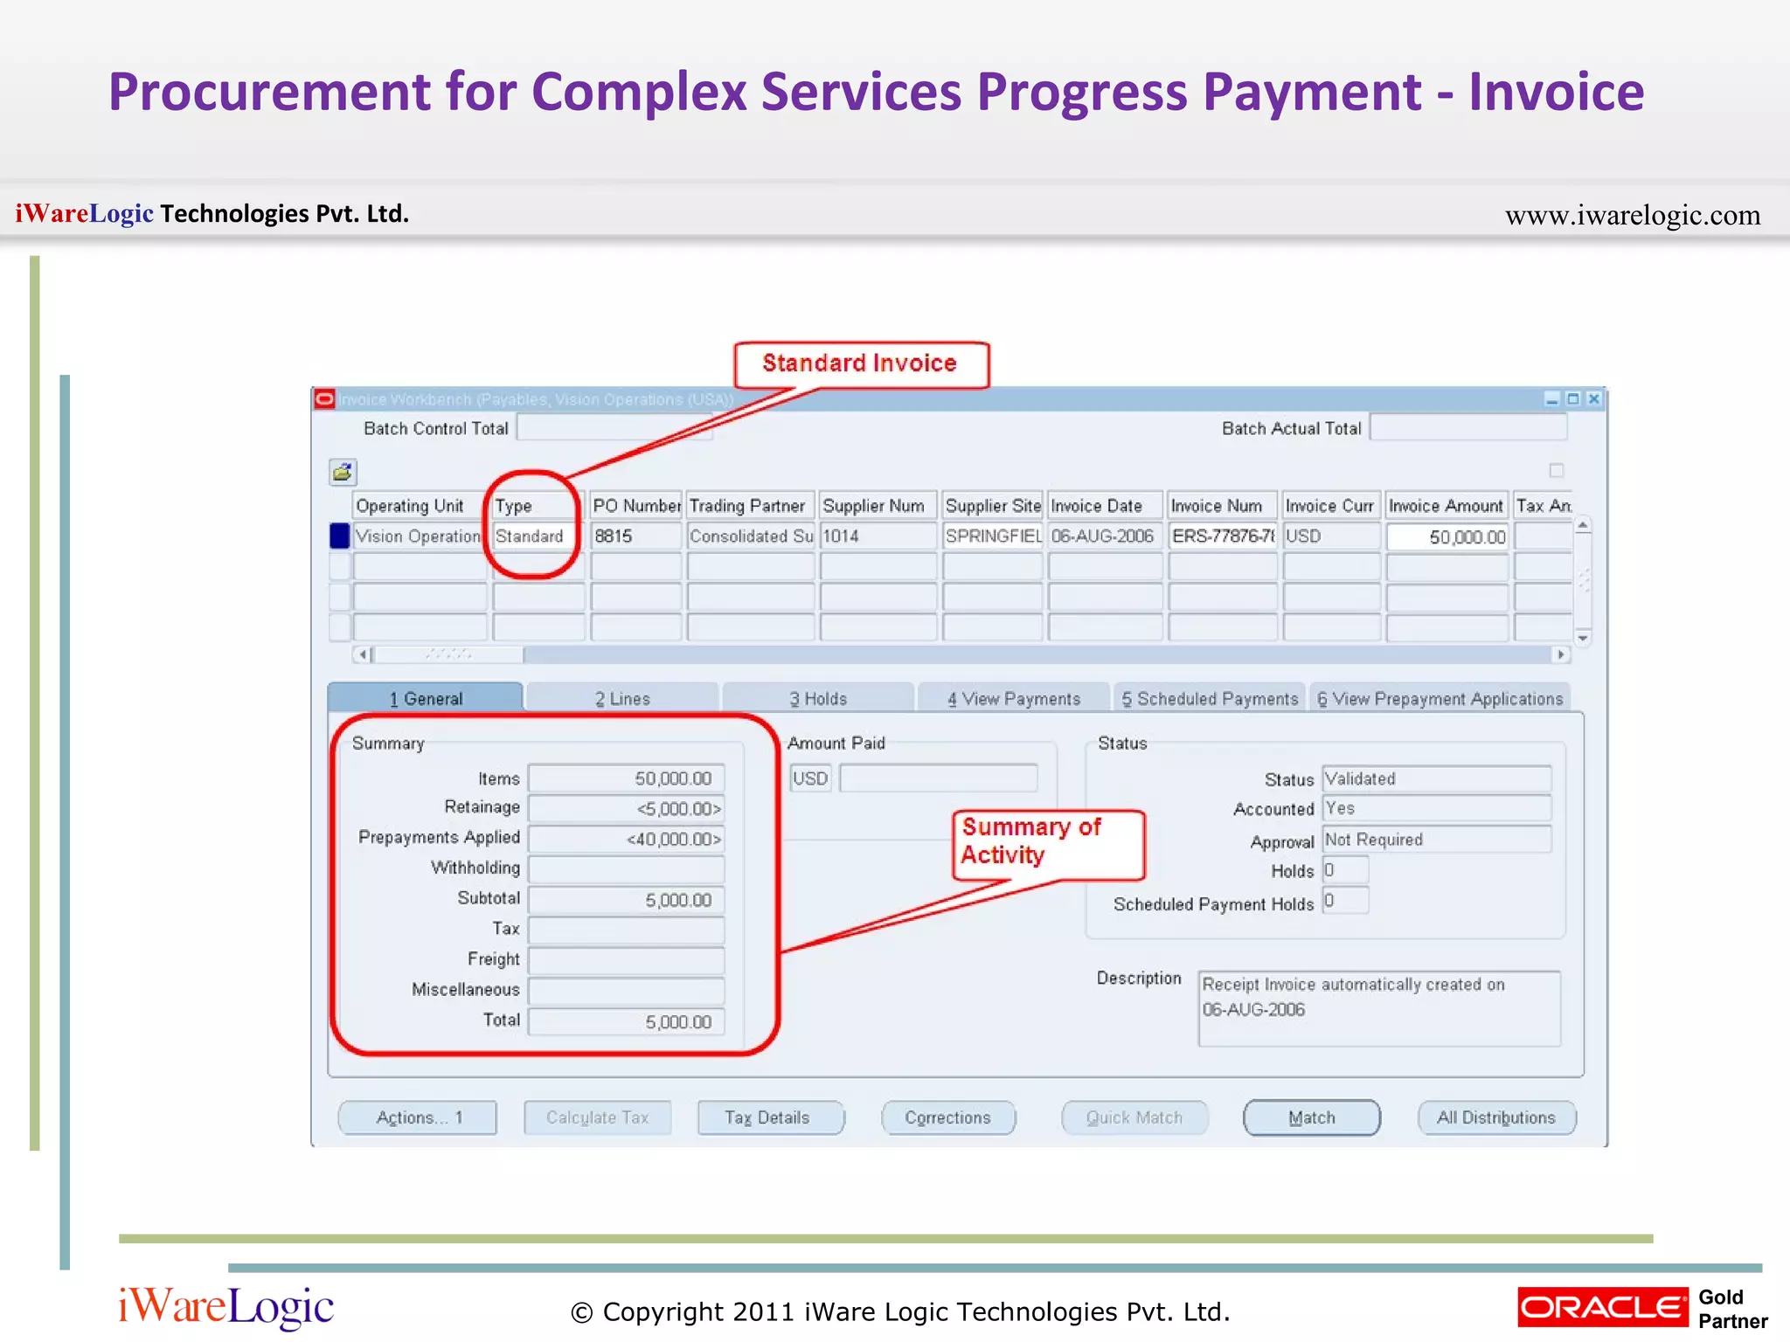Image resolution: width=1790 pixels, height=1342 pixels.
Task: Click the Scheduled Payment Holds count field
Action: (x=1345, y=901)
